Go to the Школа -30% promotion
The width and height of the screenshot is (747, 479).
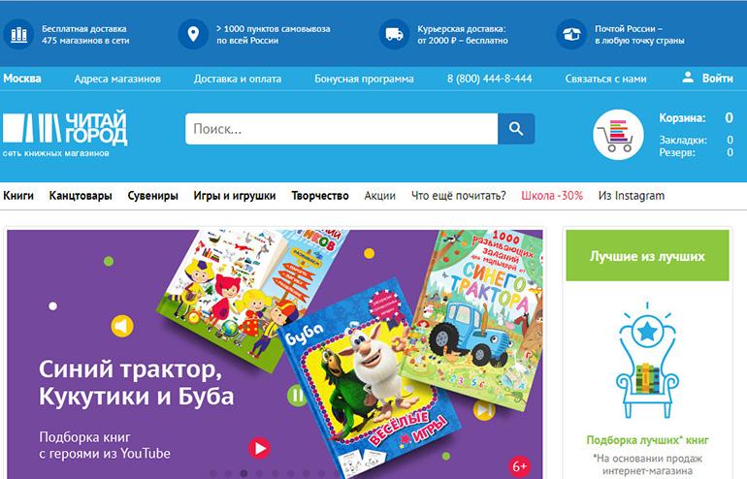point(552,196)
